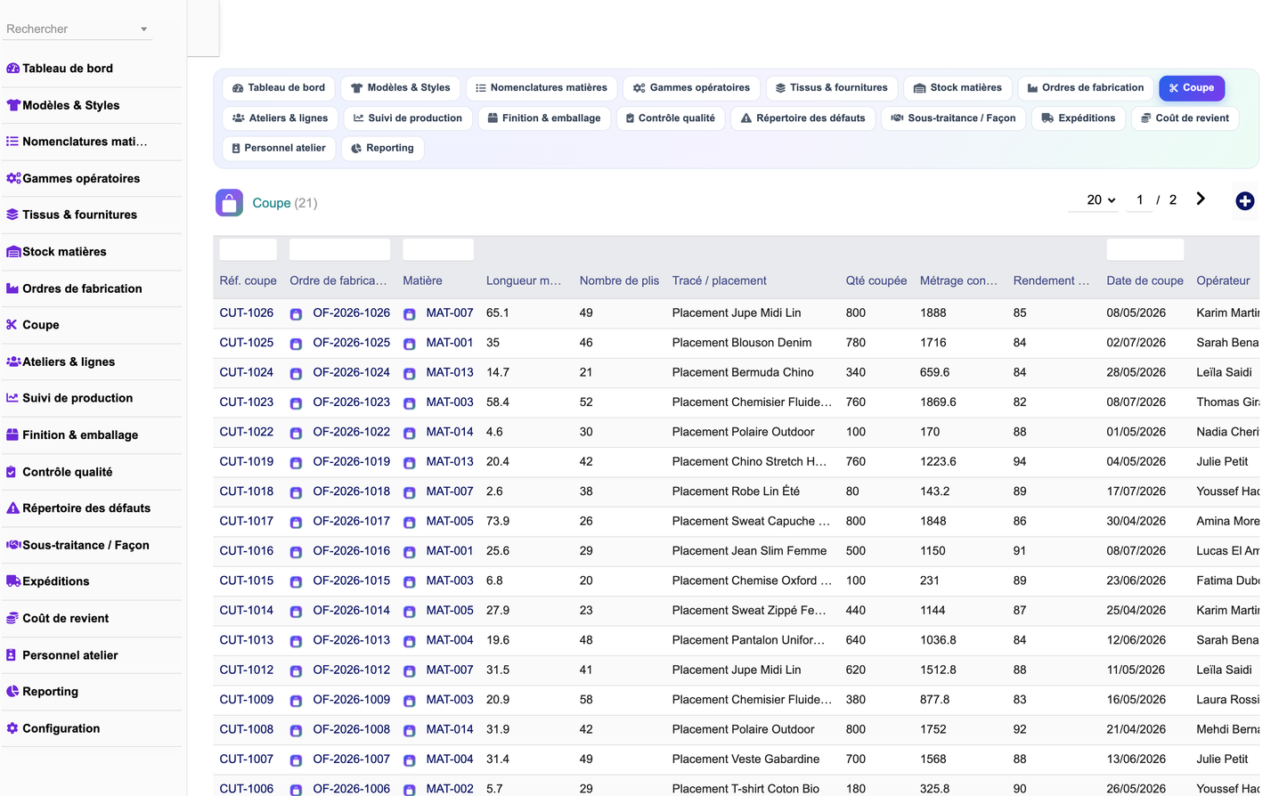The image size is (1287, 796).
Task: Select the active Coupe tab
Action: point(1192,88)
